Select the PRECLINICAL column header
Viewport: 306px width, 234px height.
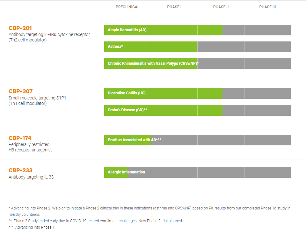pyautogui.click(x=127, y=7)
